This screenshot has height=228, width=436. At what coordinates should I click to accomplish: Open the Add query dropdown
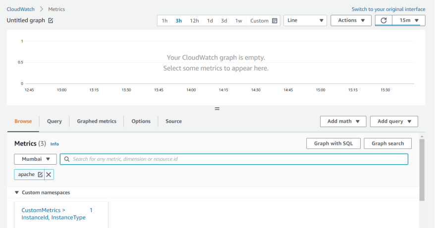[394, 121]
